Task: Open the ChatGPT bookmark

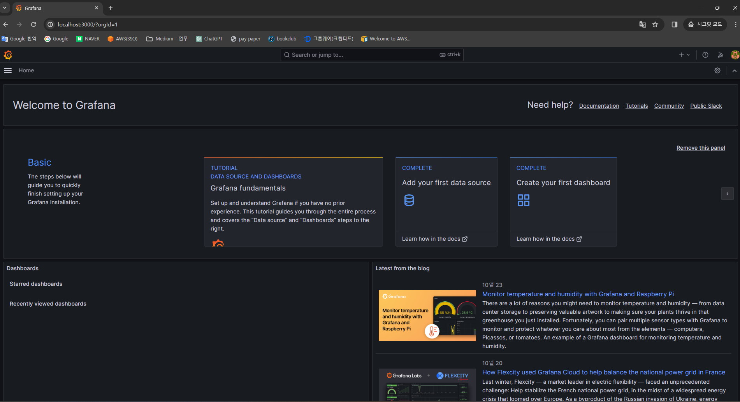Action: tap(209, 39)
